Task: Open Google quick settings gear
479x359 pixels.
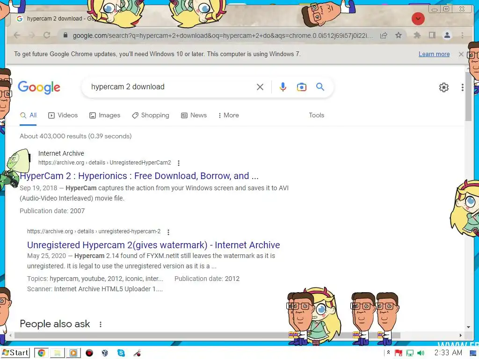Action: [x=443, y=87]
